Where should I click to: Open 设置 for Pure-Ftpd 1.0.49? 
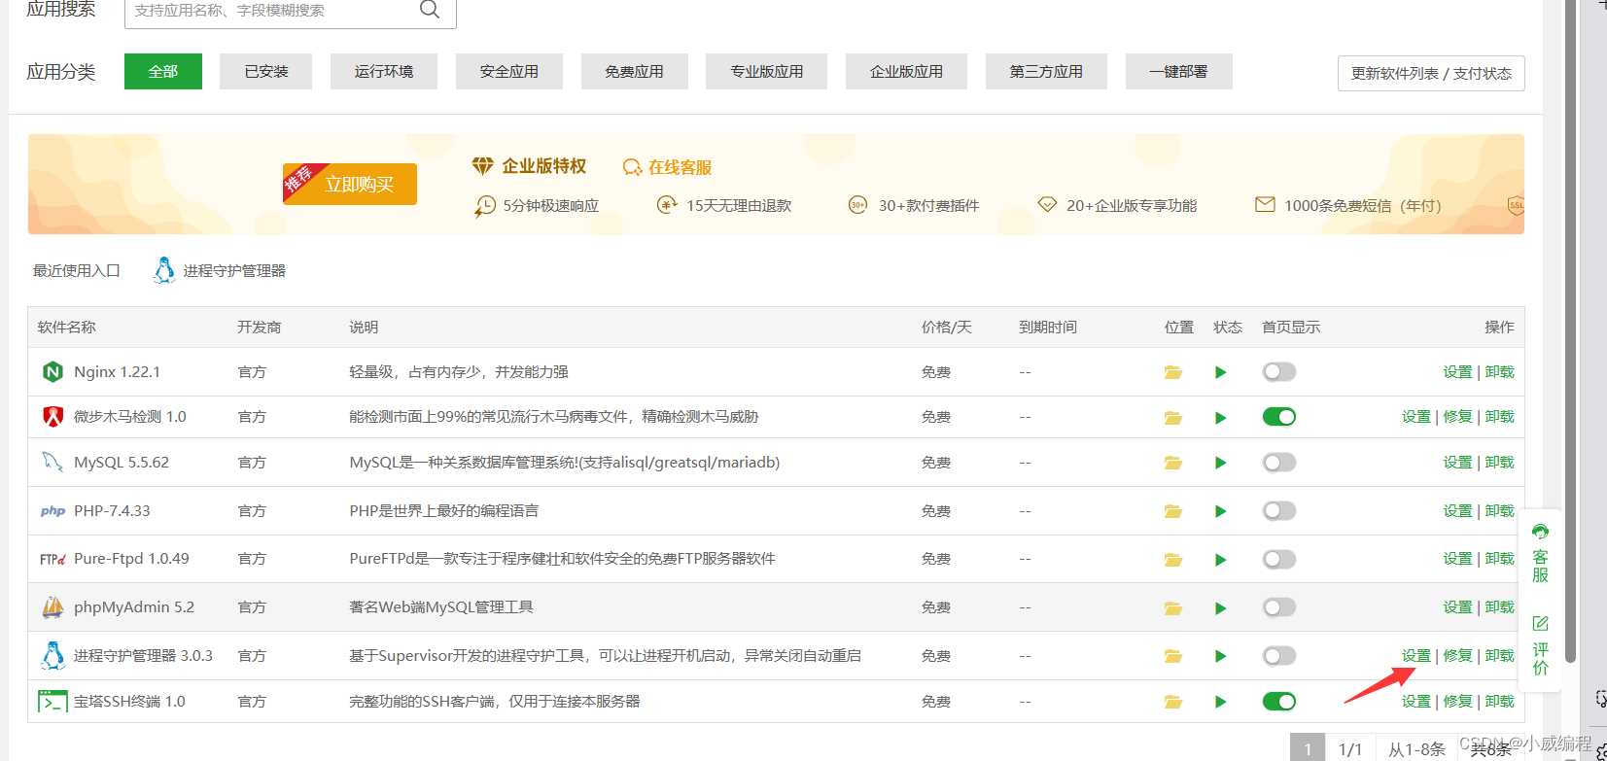(x=1458, y=559)
